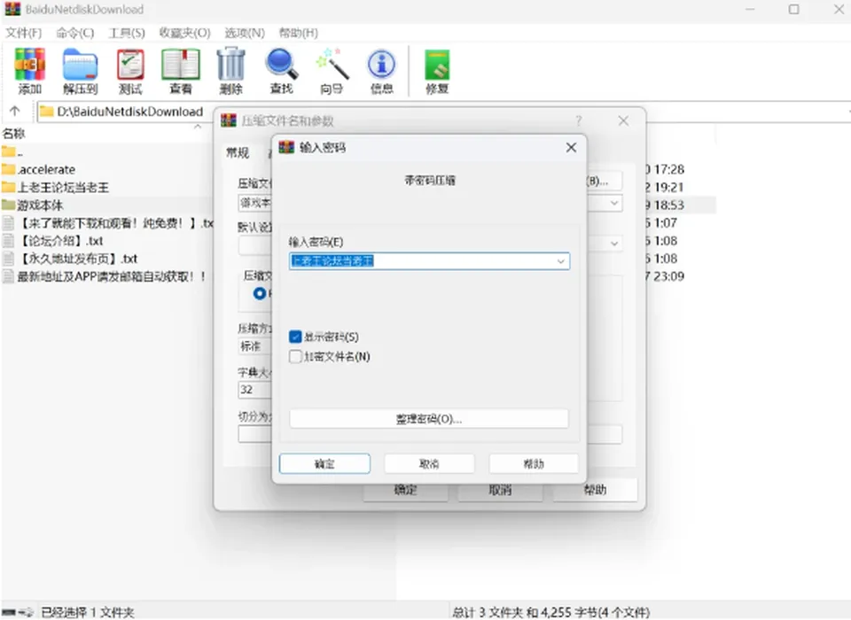Viewport: 851px width, 620px height.
Task: Click the Extract To (解压到) folder icon
Action: point(80,65)
